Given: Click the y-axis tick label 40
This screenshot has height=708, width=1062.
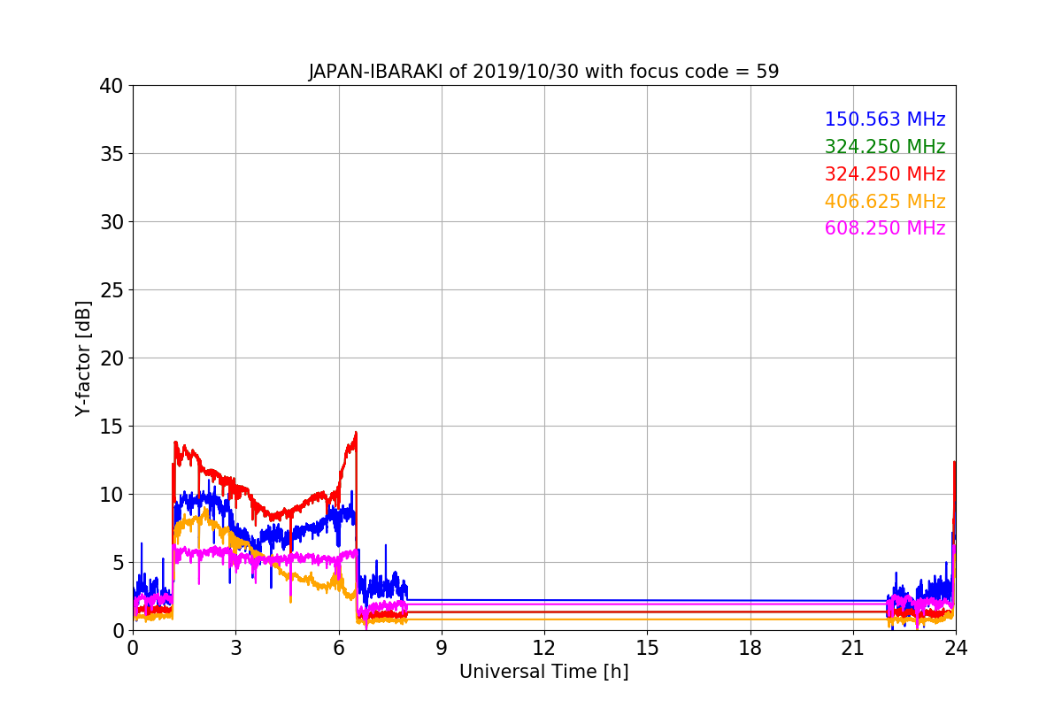Looking at the screenshot, I should (x=112, y=86).
